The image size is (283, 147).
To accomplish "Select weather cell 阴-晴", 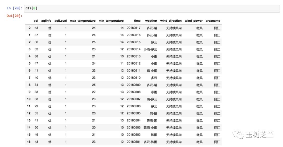I will coord(153,113).
